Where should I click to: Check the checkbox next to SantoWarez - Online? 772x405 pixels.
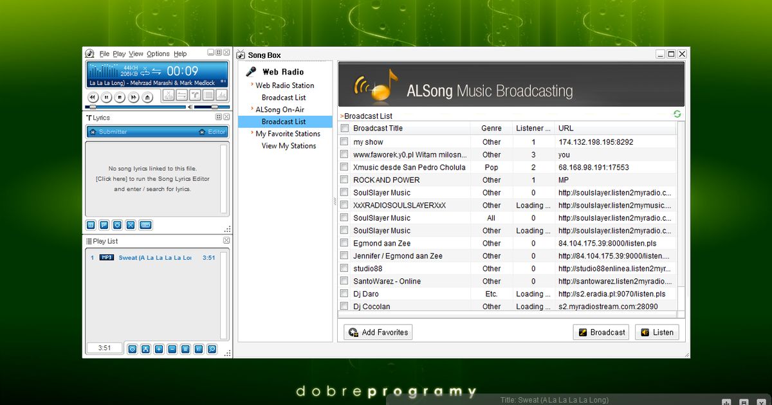click(344, 281)
